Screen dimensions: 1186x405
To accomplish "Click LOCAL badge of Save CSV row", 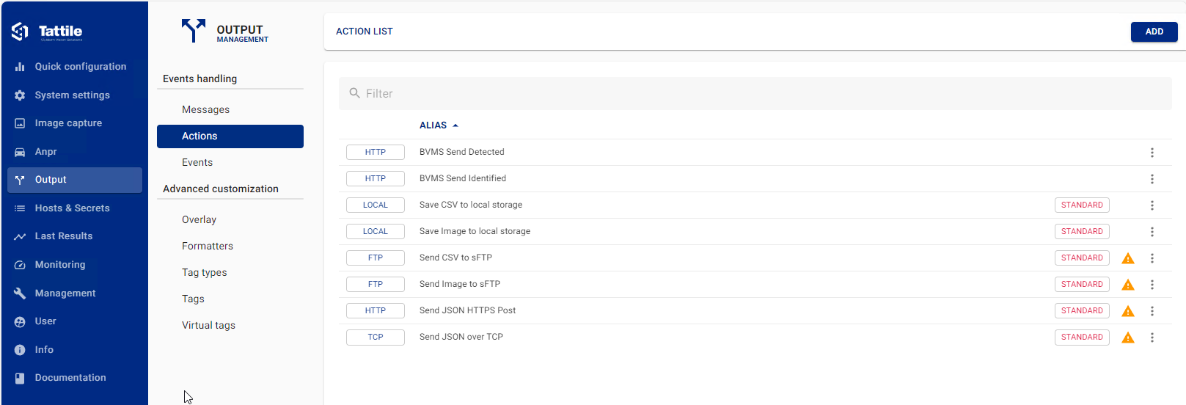I will [x=376, y=205].
